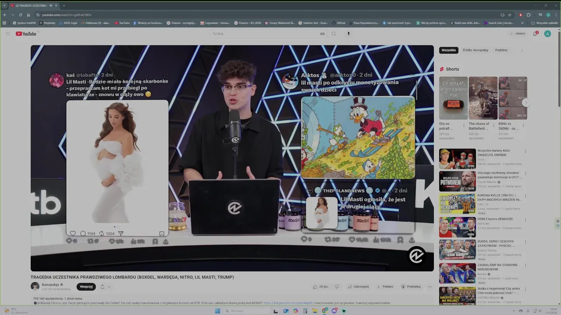561x315 pixels.
Task: Show more filter chips with the arrow
Action: 522,50
